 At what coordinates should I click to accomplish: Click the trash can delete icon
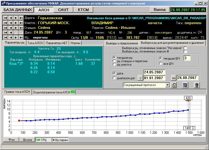click(197, 85)
